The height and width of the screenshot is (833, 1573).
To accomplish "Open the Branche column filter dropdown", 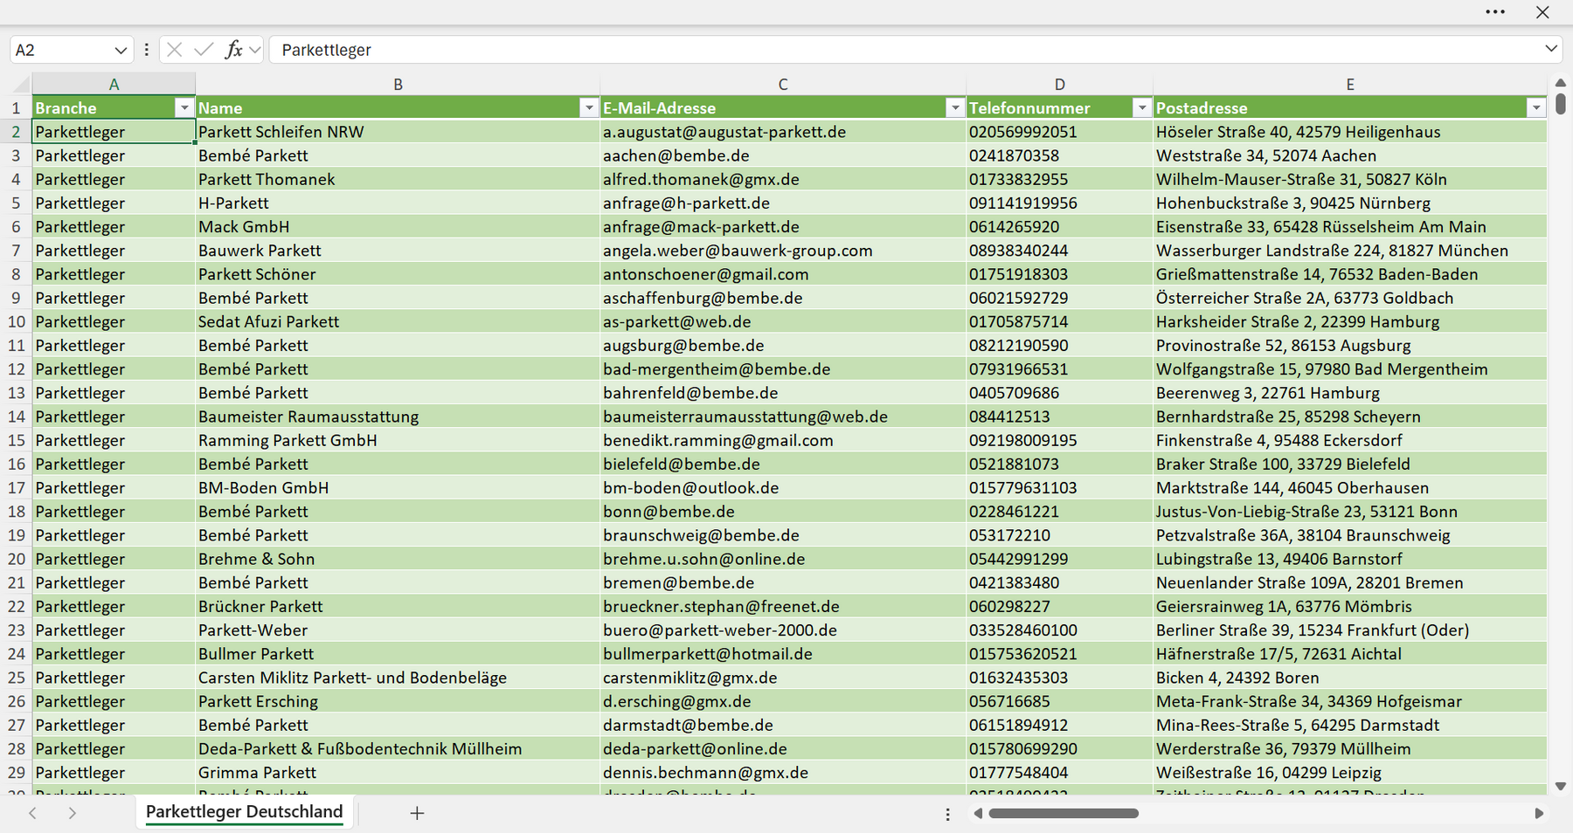I will 184,107.
